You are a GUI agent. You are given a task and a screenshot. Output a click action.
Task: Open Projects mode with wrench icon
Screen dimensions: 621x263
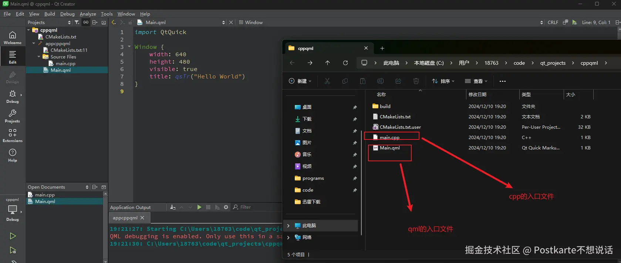[x=13, y=116]
